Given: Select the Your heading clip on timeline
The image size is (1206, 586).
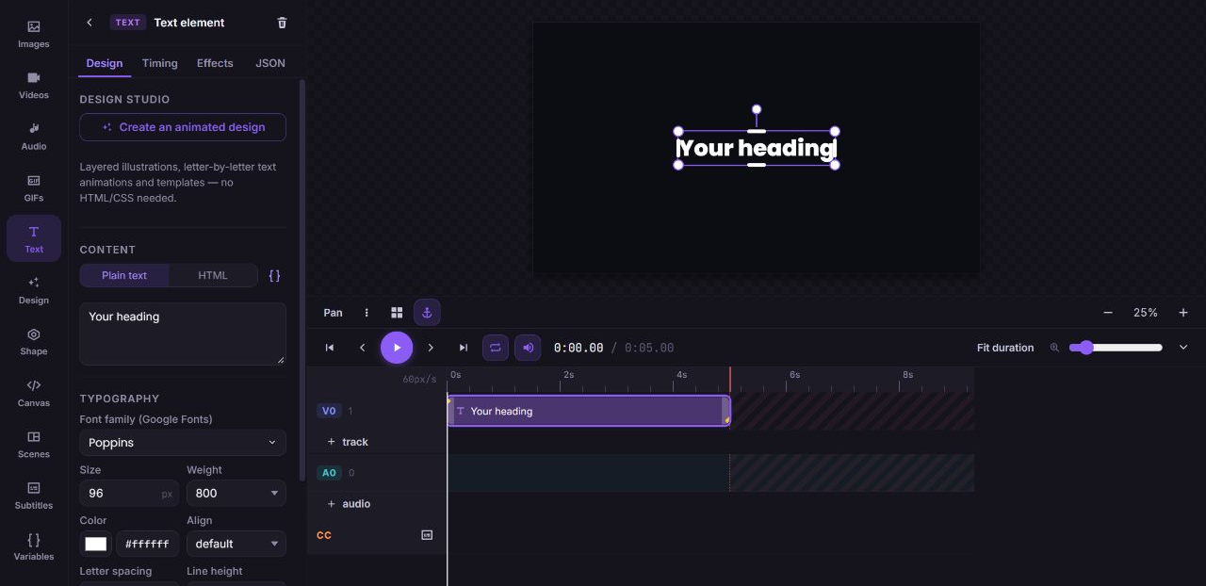Looking at the screenshot, I should tap(589, 411).
